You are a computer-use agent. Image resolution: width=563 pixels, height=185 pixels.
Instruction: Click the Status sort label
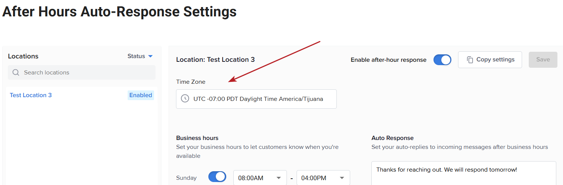point(136,56)
